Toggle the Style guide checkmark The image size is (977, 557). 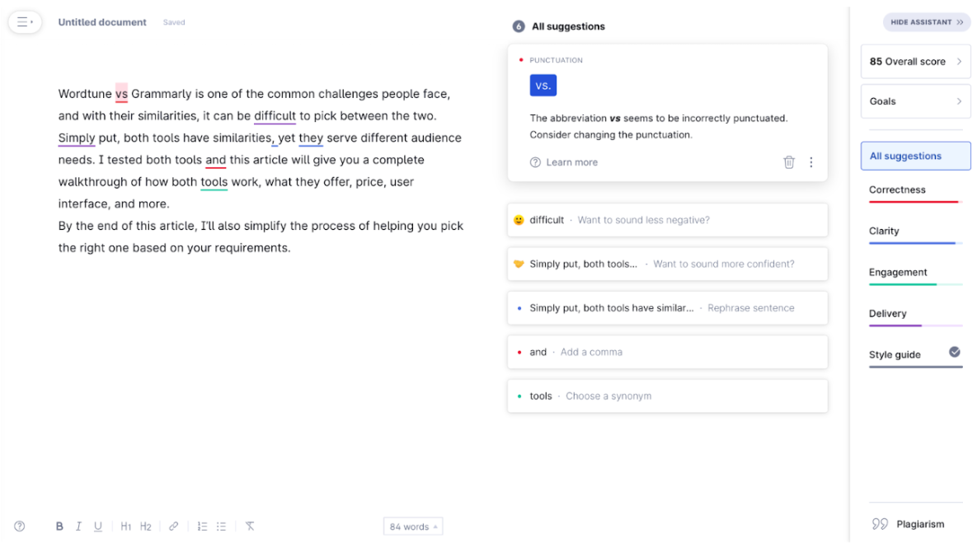(955, 352)
